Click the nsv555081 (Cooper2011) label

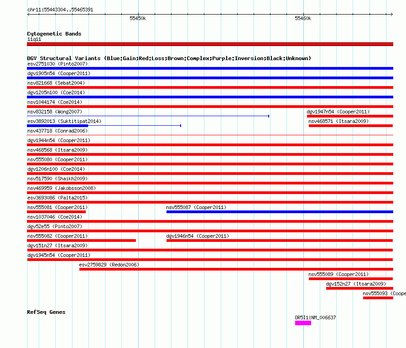[x=57, y=207]
